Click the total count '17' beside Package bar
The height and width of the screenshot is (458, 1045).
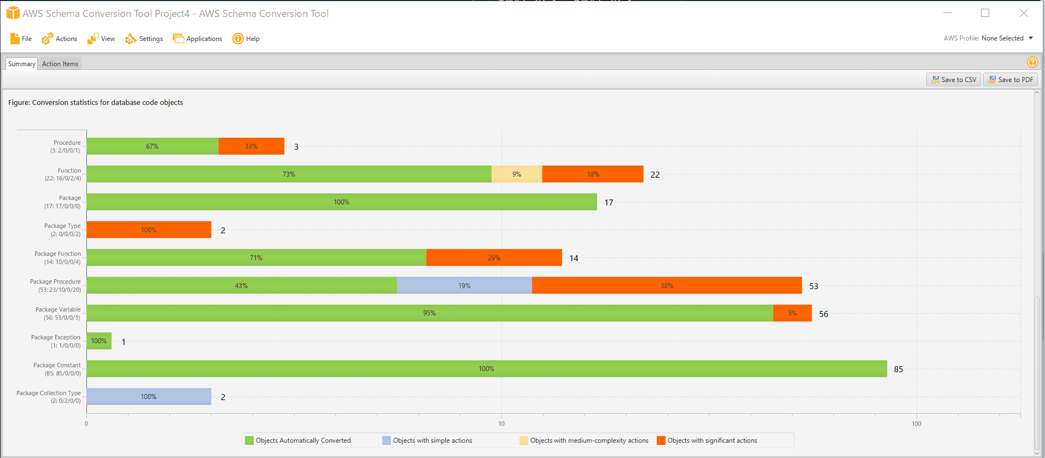tap(609, 203)
